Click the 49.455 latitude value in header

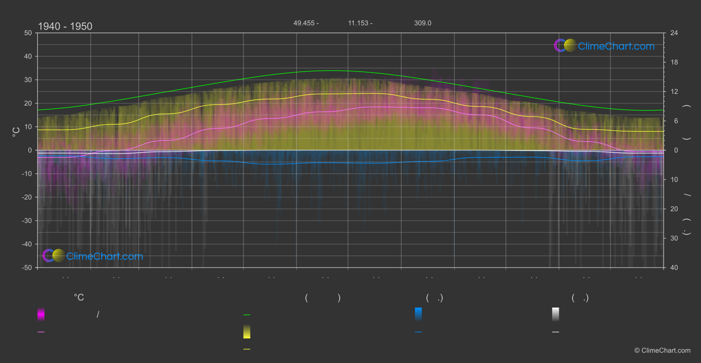tap(304, 23)
